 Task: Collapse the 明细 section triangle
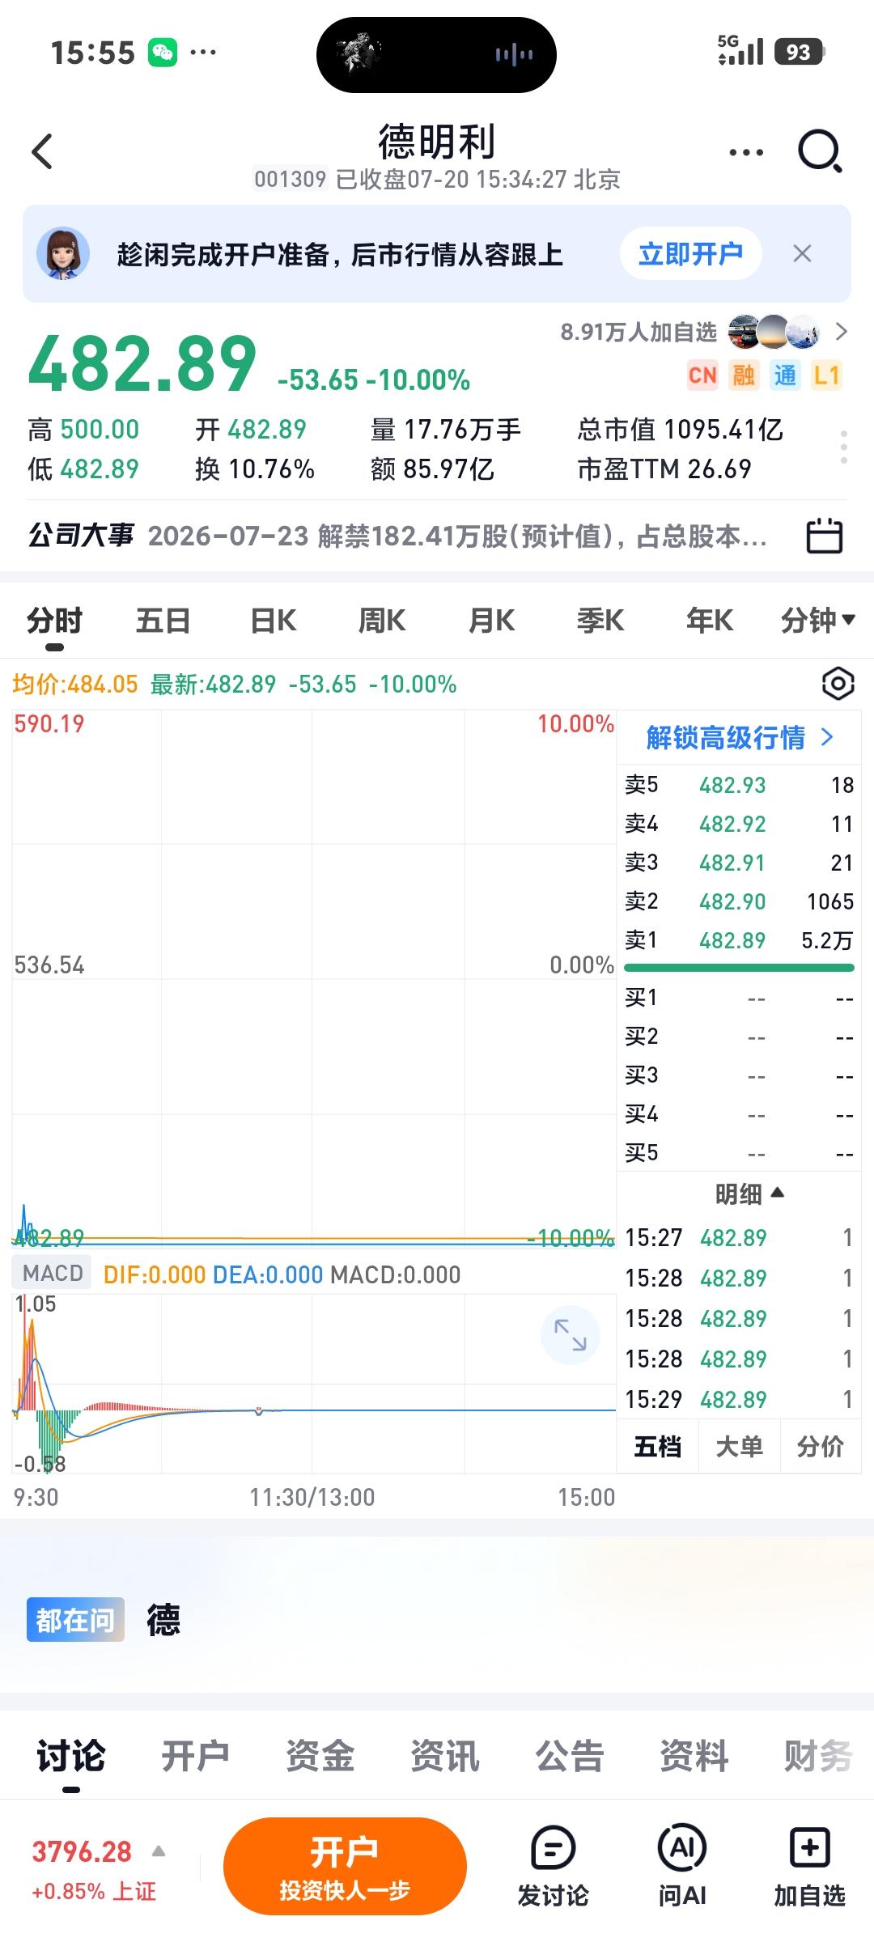coord(778,1192)
